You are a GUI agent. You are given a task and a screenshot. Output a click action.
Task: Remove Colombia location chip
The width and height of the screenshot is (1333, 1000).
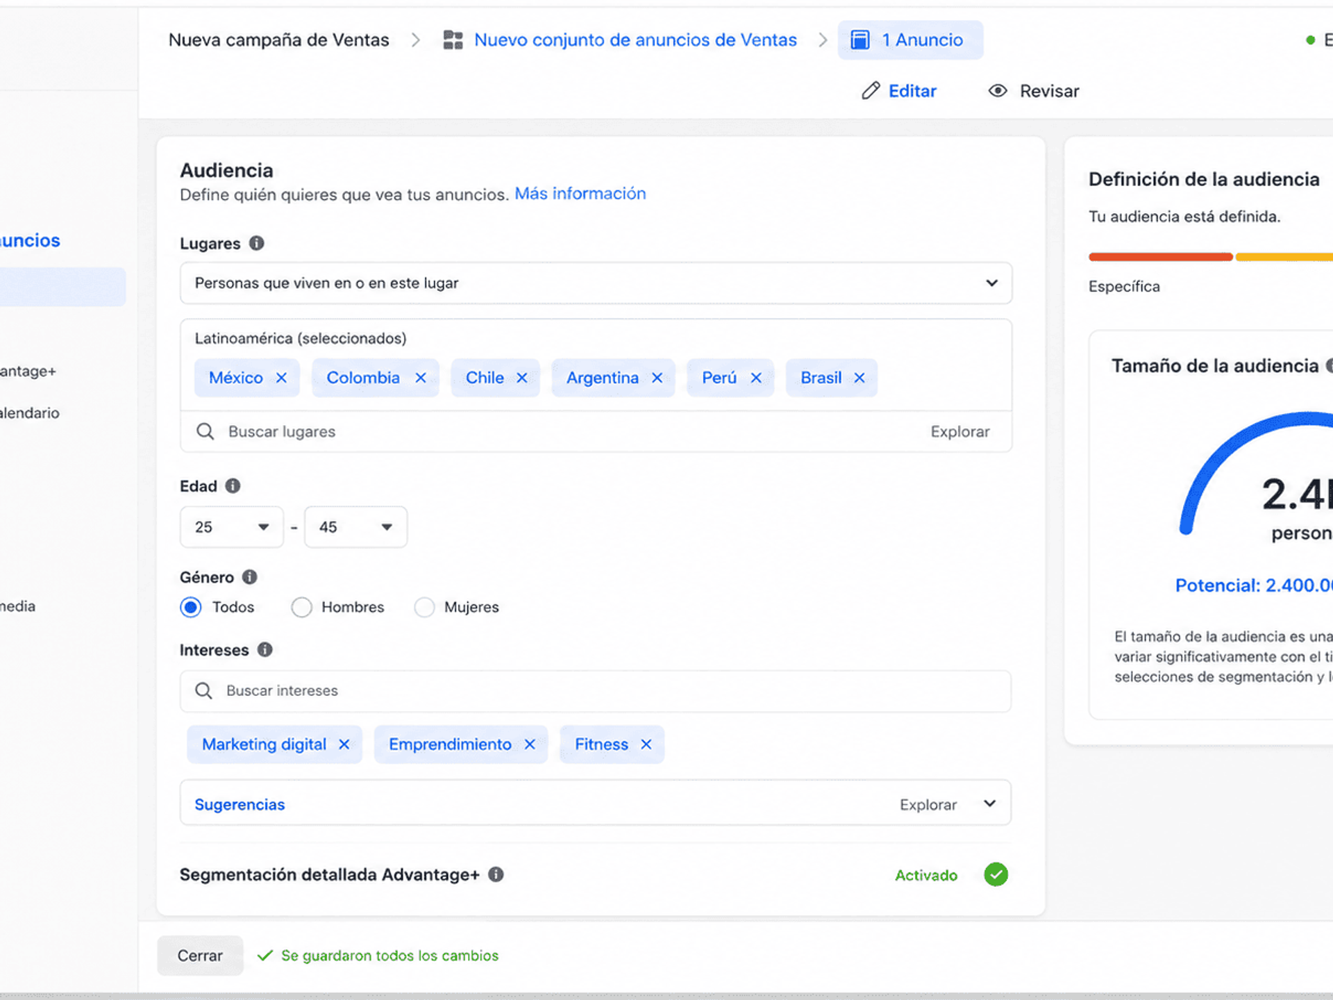(x=421, y=378)
